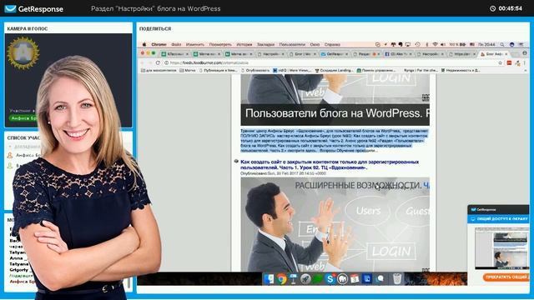The height and width of the screenshot is (300, 534).
Task: Click the elephant app icon in the dock
Action: [x=342, y=279]
